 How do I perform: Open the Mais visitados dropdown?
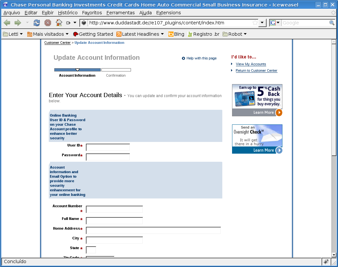click(48, 34)
